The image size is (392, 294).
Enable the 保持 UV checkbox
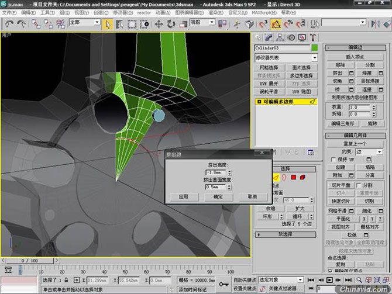333,160
